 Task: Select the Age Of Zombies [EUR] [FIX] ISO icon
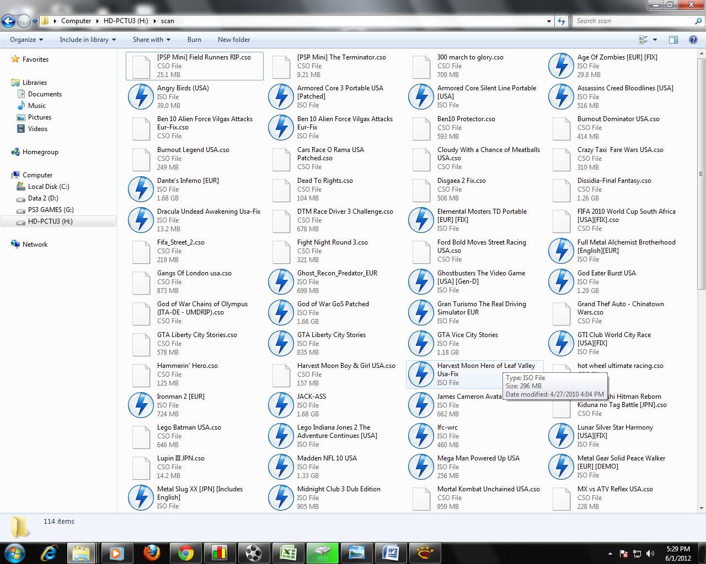561,66
